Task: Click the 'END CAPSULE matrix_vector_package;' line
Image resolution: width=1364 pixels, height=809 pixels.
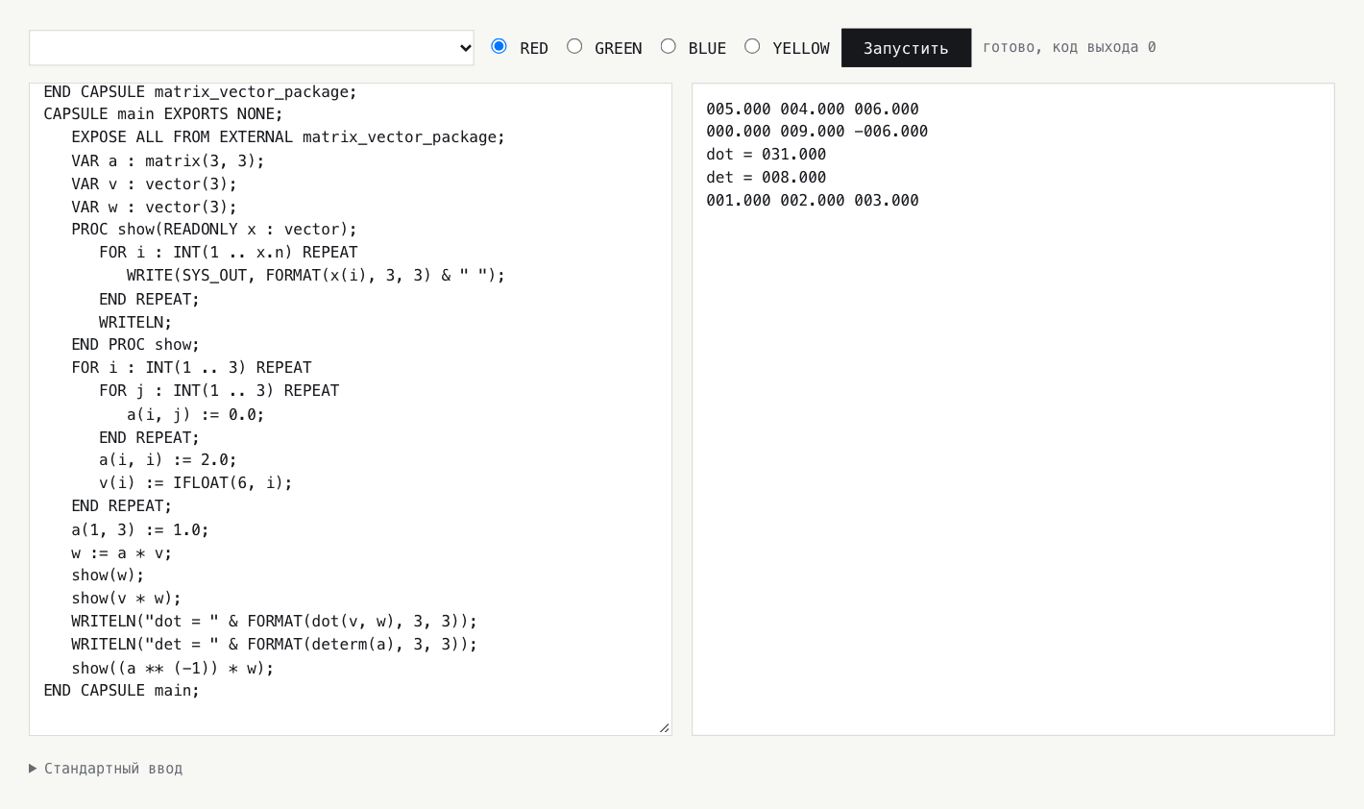Action: click(200, 92)
